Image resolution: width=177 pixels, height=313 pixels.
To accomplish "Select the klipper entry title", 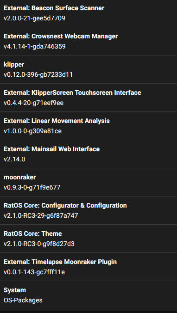I will (14, 65).
